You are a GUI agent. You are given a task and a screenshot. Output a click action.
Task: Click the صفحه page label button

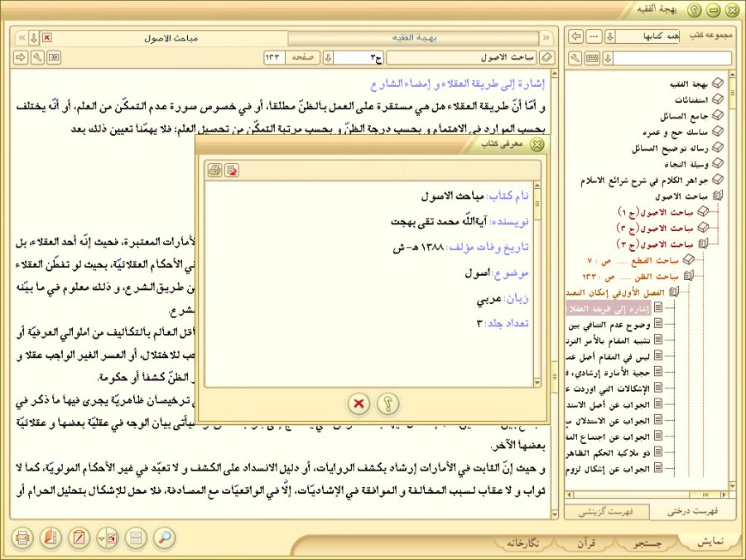pyautogui.click(x=302, y=58)
